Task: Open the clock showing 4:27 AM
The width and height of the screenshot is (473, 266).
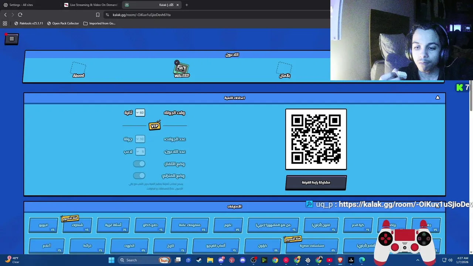Action: tap(463, 260)
